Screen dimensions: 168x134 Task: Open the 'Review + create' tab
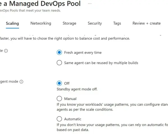(146, 23)
